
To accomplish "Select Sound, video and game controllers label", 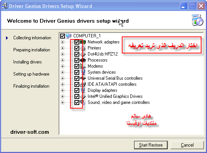I will tap(119, 102).
